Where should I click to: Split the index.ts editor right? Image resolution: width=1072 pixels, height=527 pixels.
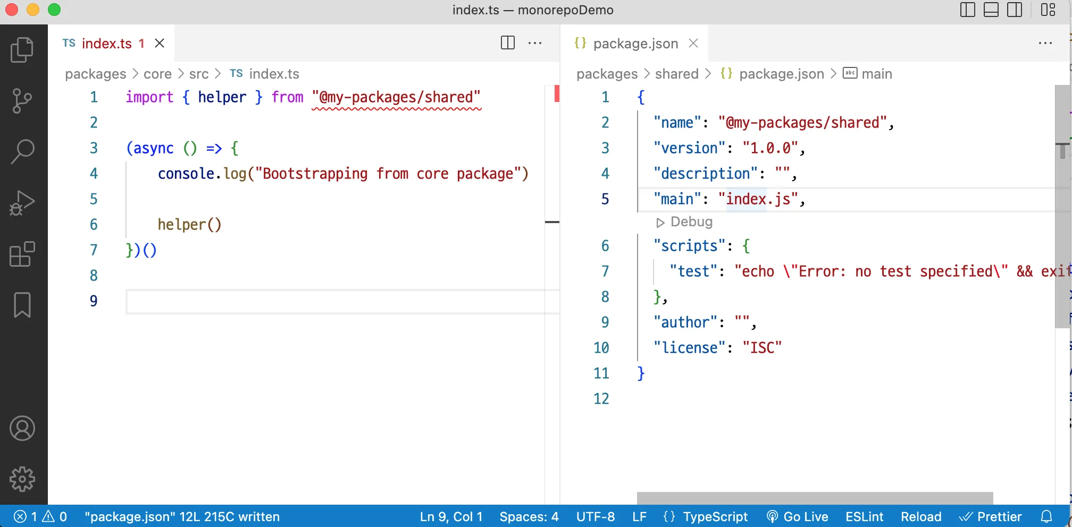coord(508,43)
